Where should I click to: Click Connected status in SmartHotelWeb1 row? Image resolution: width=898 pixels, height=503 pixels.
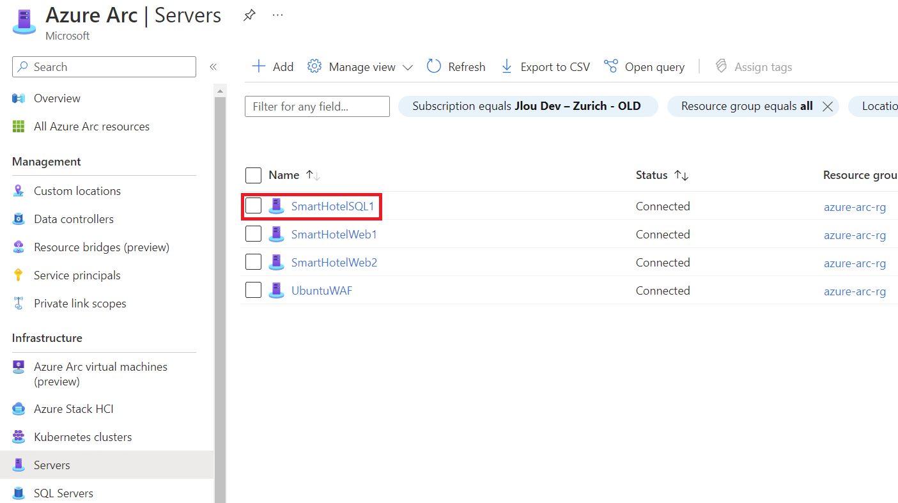(x=663, y=235)
